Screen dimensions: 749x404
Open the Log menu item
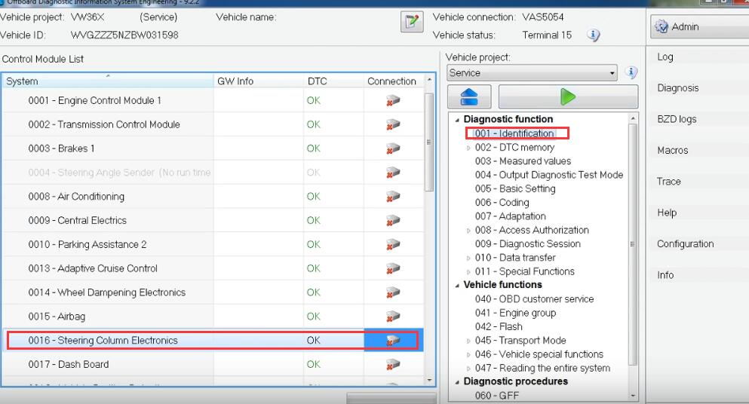click(x=665, y=57)
